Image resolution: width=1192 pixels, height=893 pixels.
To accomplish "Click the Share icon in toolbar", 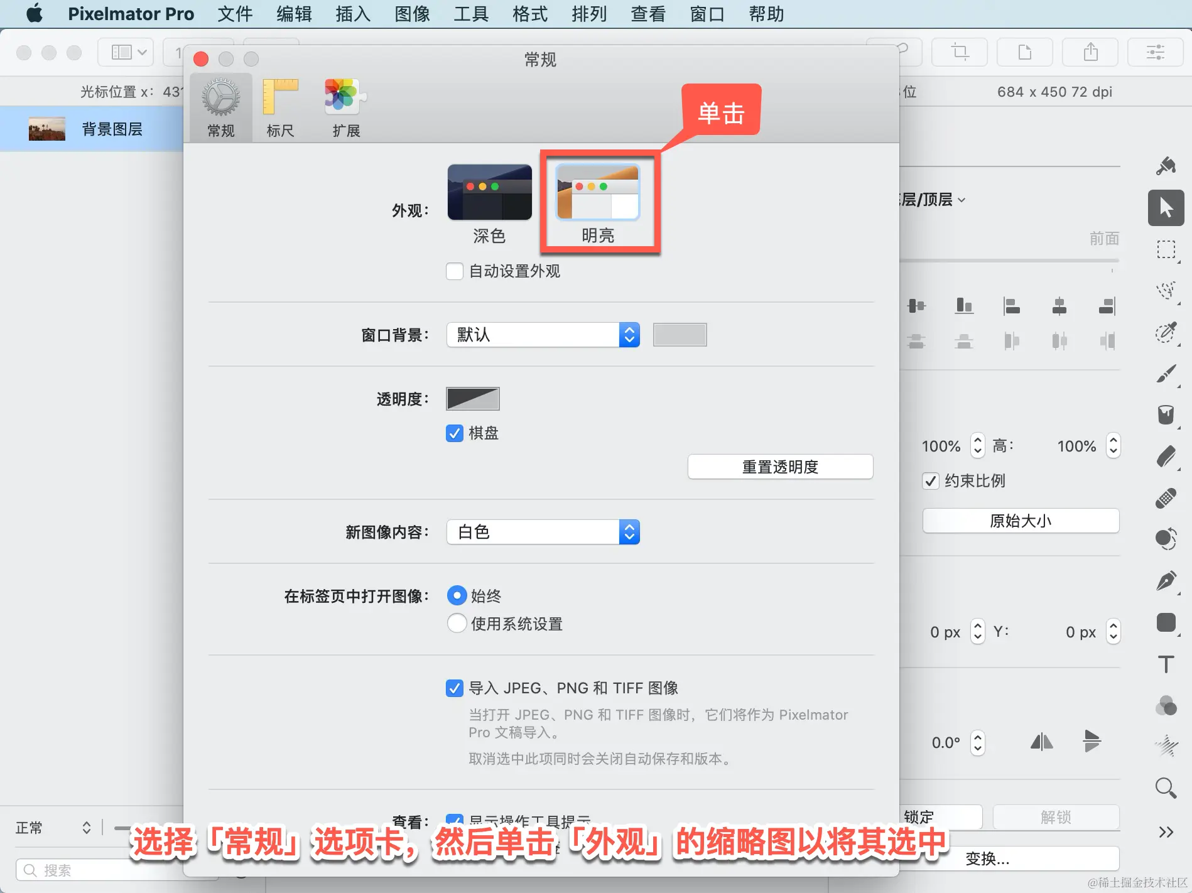I will [1090, 52].
